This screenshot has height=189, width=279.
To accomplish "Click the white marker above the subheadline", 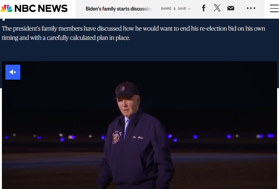I will coord(4,19).
